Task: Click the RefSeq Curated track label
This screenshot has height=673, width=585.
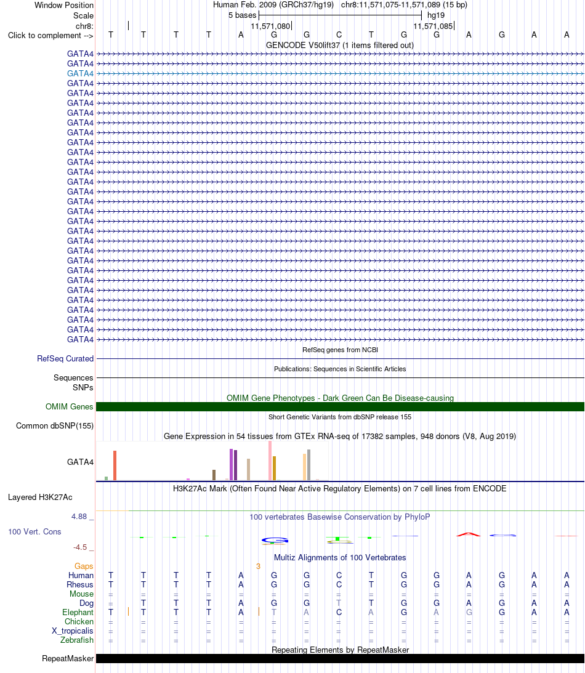Action: (x=65, y=358)
